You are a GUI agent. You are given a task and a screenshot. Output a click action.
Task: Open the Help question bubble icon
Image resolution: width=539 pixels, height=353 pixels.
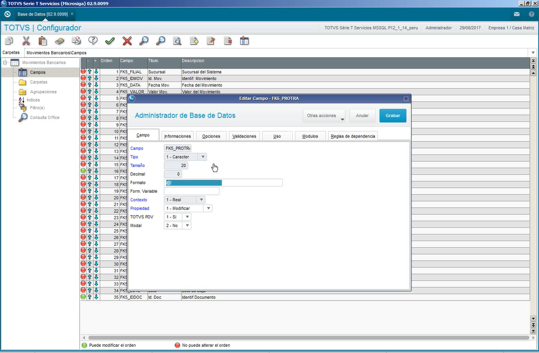tap(93, 41)
